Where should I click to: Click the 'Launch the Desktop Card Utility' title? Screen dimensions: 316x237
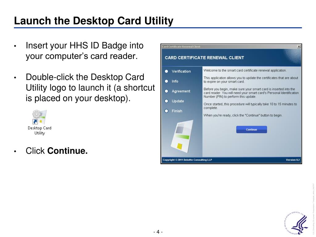94,21
